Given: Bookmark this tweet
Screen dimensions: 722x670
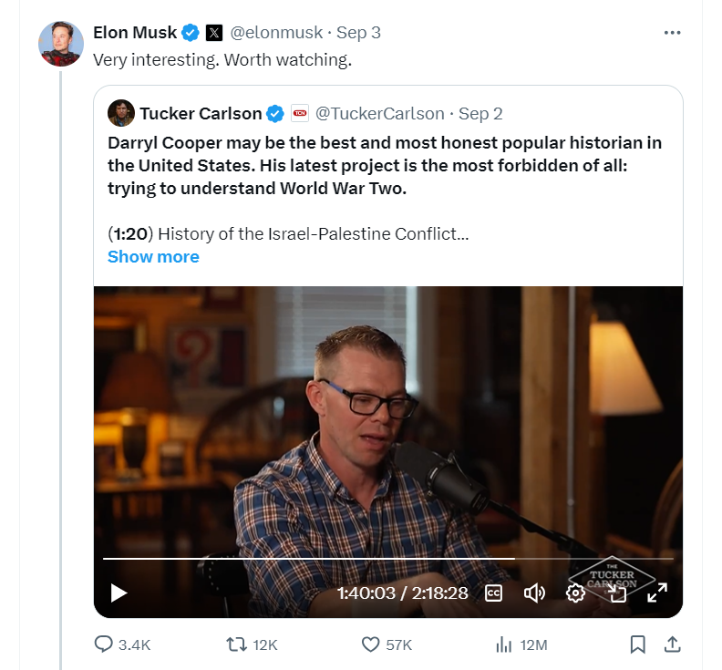Looking at the screenshot, I should coord(638,644).
